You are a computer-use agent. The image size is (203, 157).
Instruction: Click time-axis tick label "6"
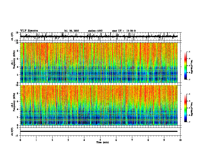[116, 140]
